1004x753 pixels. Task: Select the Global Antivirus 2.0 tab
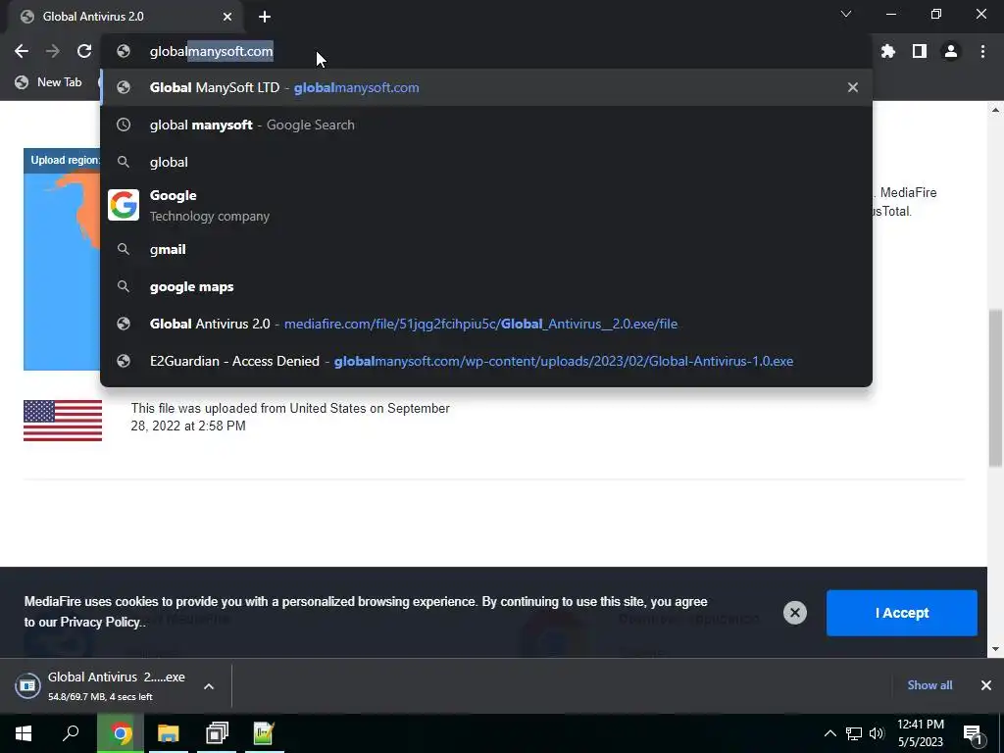pos(125,17)
